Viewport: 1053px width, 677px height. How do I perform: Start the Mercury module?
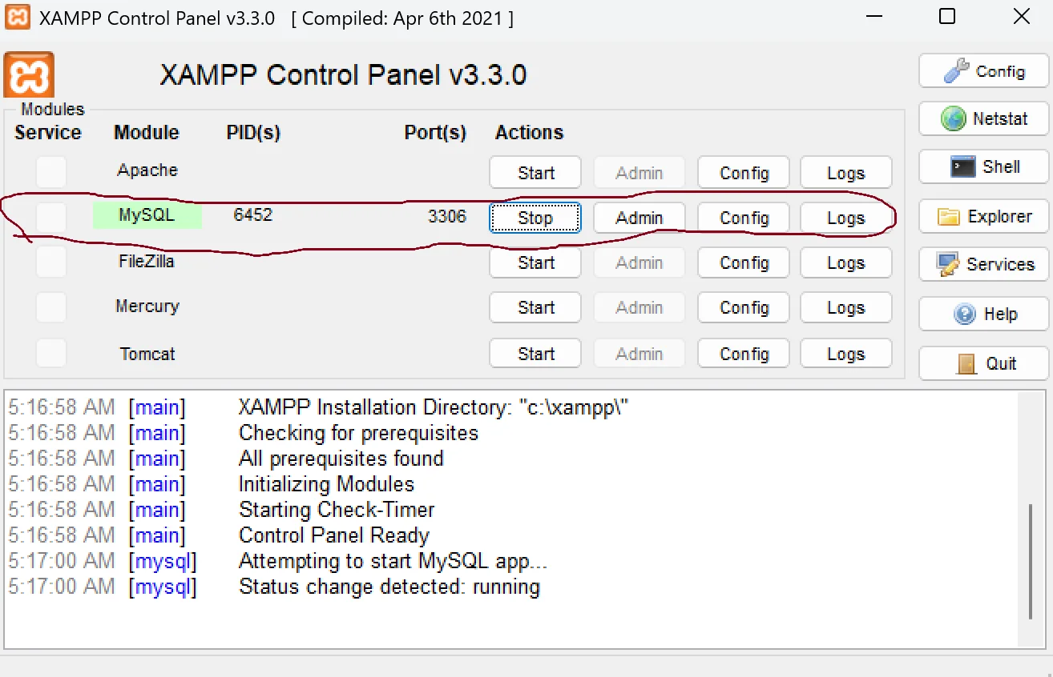coord(535,307)
